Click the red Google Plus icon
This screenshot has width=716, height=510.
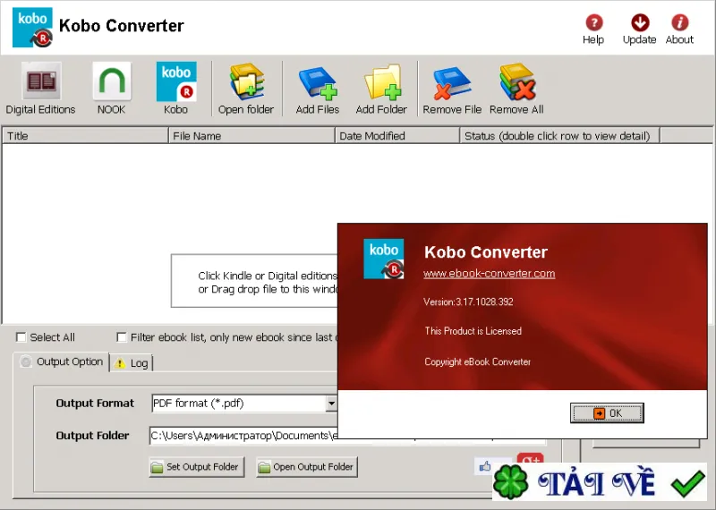coord(530,458)
